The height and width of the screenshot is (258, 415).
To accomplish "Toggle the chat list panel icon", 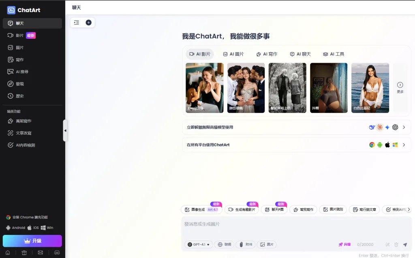I will tap(77, 23).
